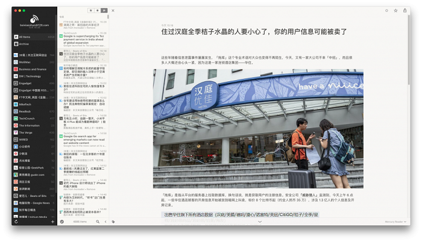The image size is (422, 242).
Task: Open the 极客公园-GeekPark feed
Action: point(34,167)
